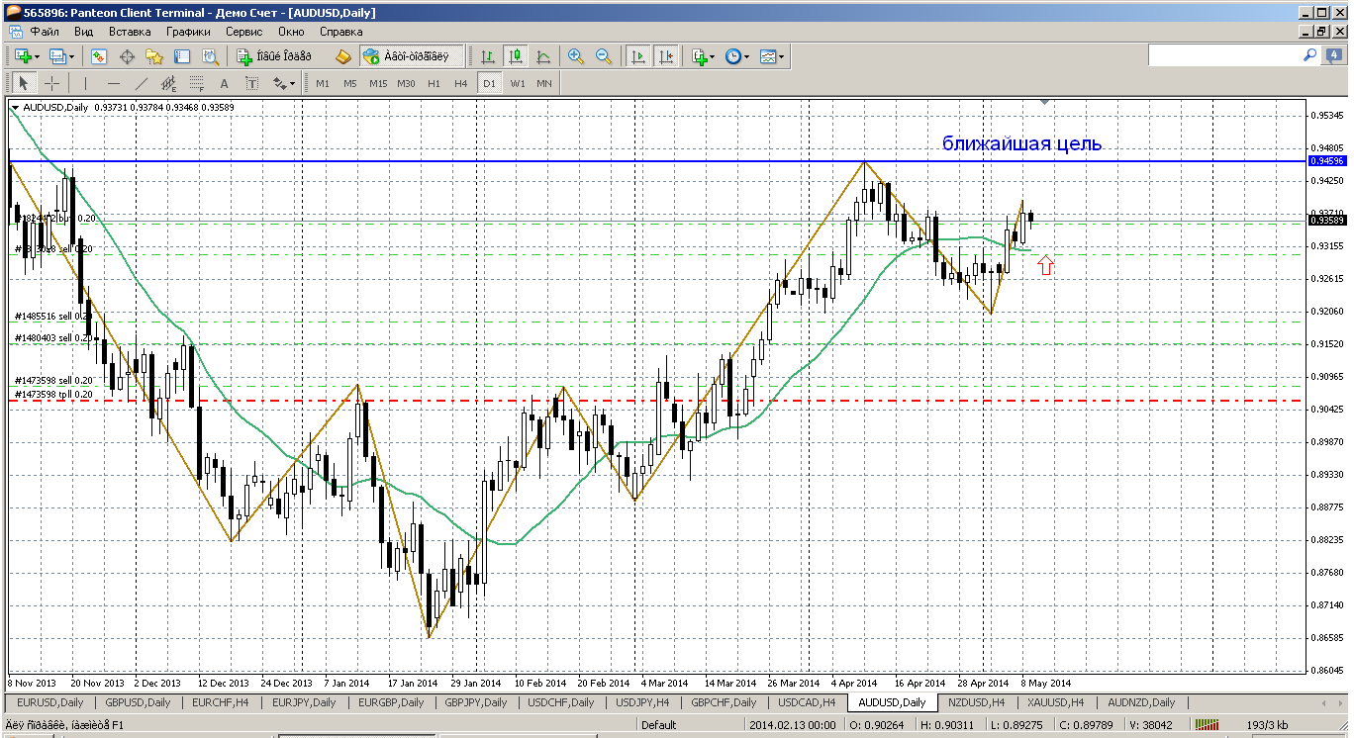Click the search magnifier icon
Viewport: 1354px width, 738px height.
click(x=1309, y=55)
